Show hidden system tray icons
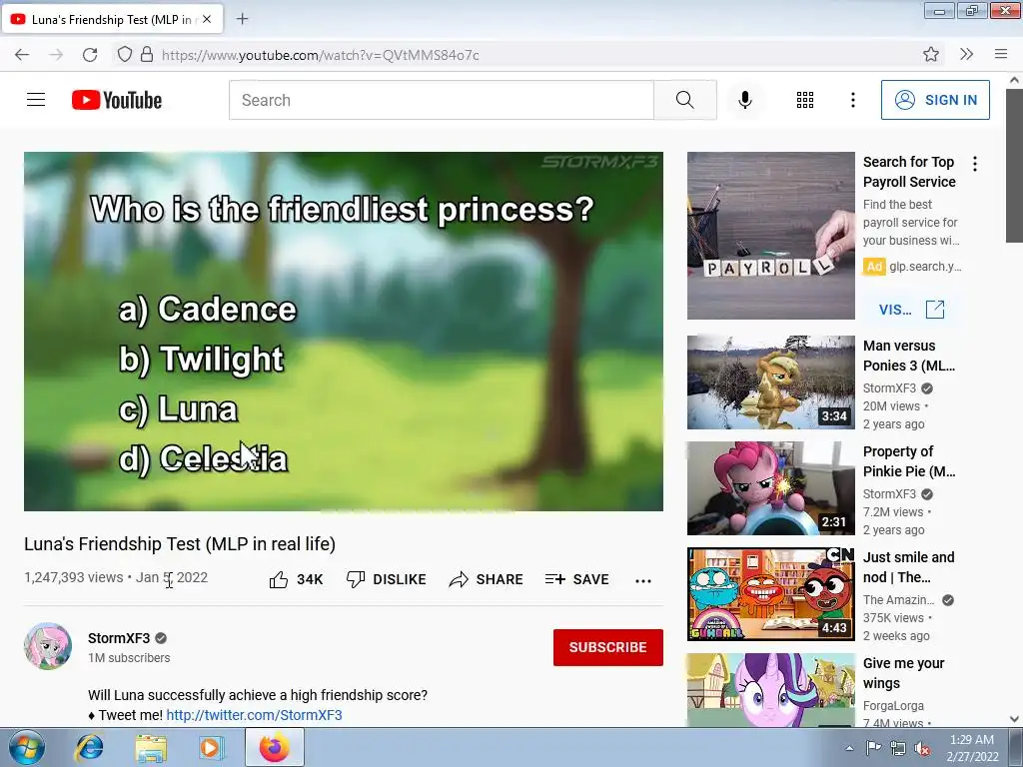 (x=849, y=749)
